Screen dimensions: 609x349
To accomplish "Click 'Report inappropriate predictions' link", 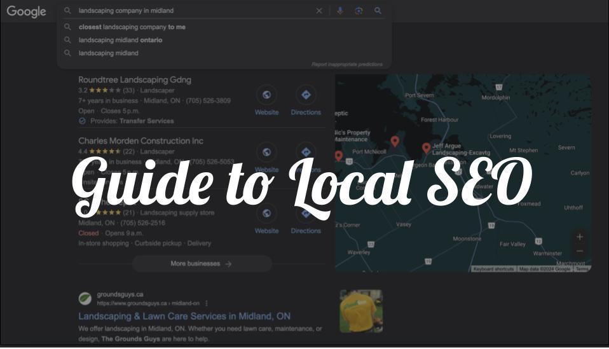I will tap(347, 64).
